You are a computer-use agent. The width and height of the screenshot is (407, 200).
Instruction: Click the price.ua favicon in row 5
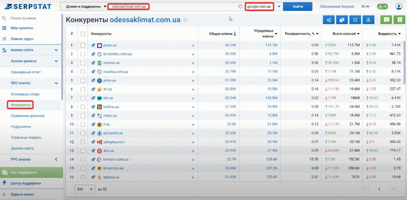click(x=99, y=80)
